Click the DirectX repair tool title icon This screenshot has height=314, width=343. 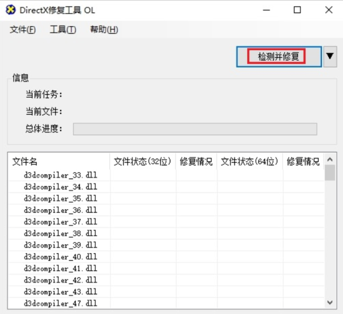tap(11, 10)
